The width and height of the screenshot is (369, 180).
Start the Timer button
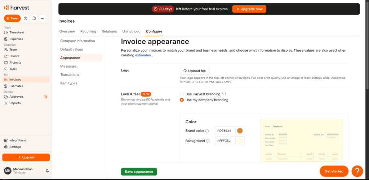pos(12,18)
